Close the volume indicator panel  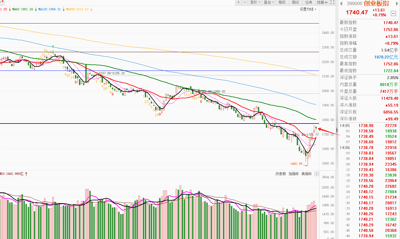click(316, 174)
